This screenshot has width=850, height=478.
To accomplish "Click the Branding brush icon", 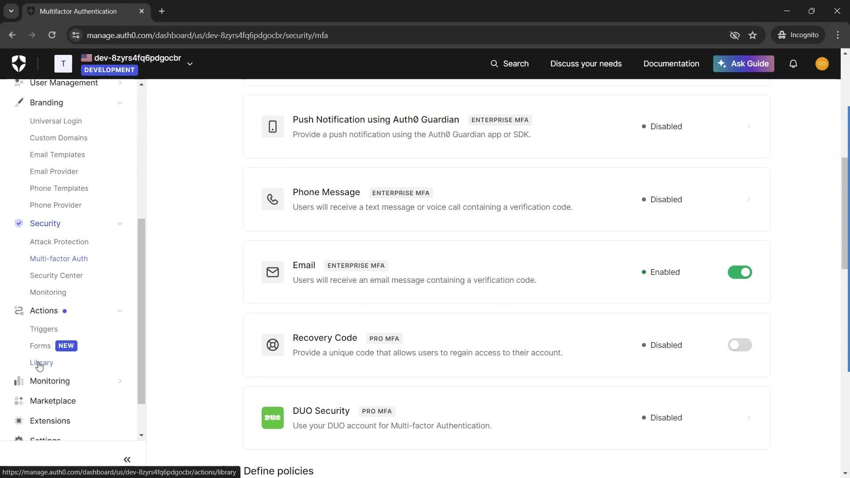I will click(x=19, y=103).
